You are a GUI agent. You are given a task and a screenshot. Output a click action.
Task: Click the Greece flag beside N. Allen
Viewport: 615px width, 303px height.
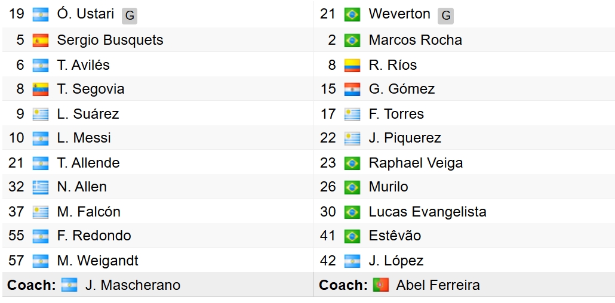[x=41, y=187]
